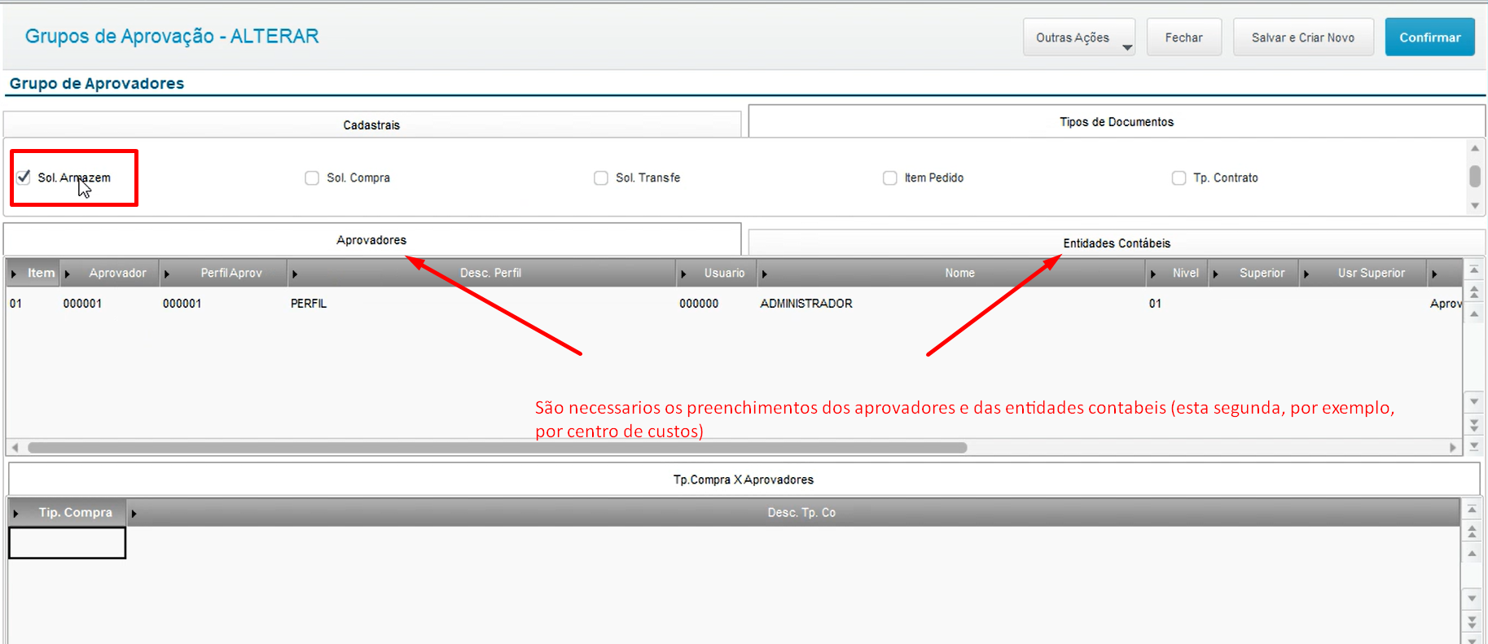Open the Entidades Contábeis tab
The width and height of the screenshot is (1488, 644).
pos(1117,243)
